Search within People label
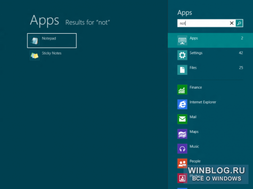 (195, 161)
